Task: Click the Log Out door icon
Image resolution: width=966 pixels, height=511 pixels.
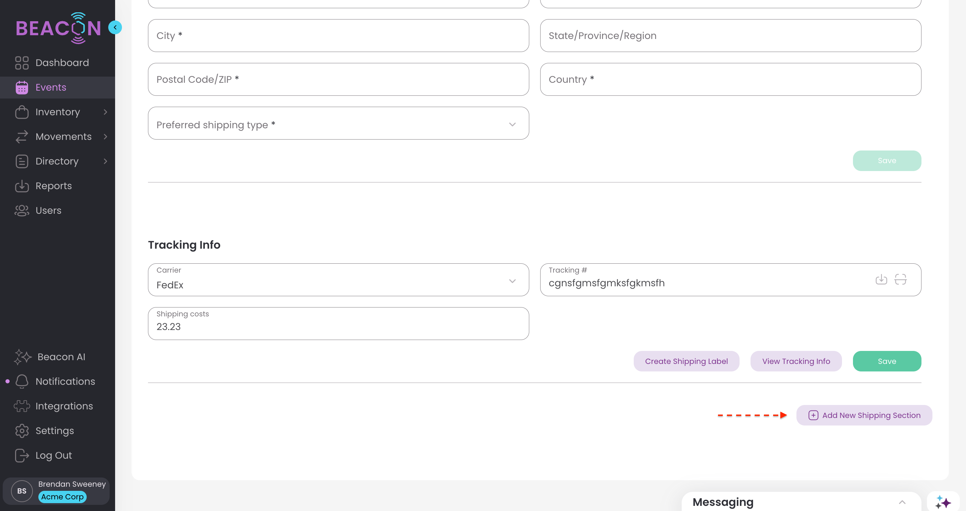Action: coord(22,456)
